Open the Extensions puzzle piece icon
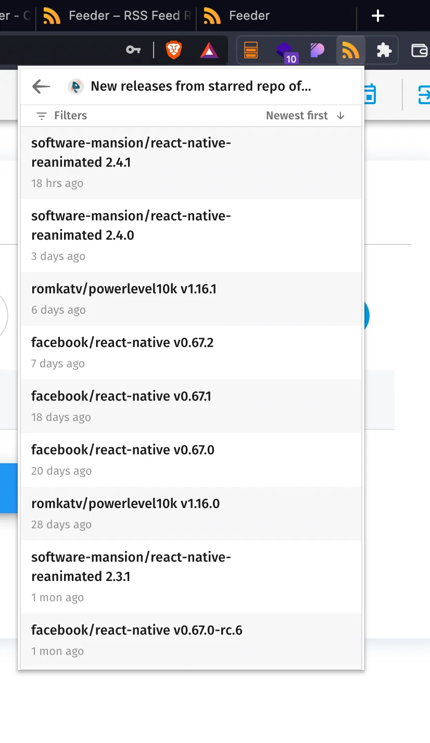Image resolution: width=430 pixels, height=743 pixels. (384, 50)
